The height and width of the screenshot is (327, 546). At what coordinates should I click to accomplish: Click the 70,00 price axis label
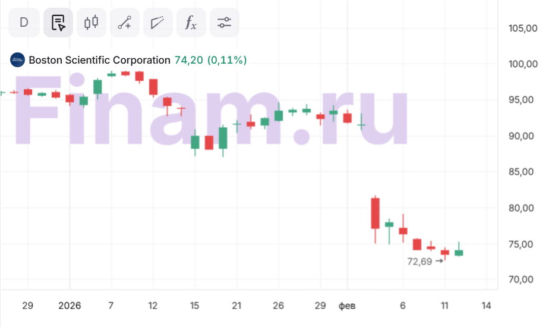[x=523, y=280]
